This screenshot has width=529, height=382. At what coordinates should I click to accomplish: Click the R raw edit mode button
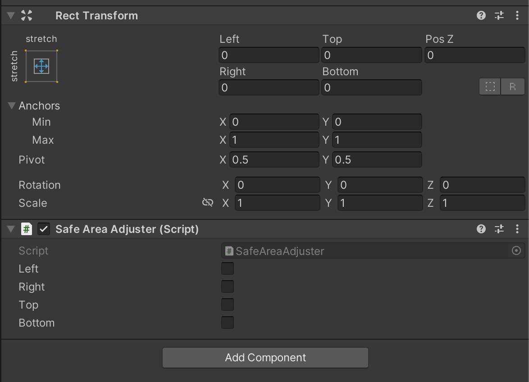(x=513, y=86)
